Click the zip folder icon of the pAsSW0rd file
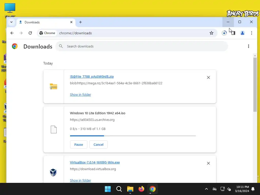Image resolution: width=260 pixels, height=195 pixels. pos(53,86)
